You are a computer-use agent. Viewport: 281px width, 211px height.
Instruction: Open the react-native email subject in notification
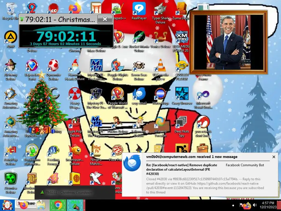(x=182, y=169)
